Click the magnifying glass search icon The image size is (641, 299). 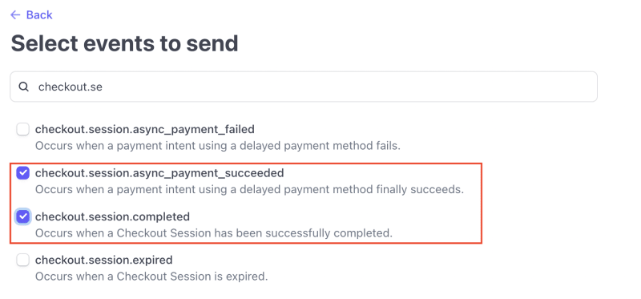(x=24, y=87)
